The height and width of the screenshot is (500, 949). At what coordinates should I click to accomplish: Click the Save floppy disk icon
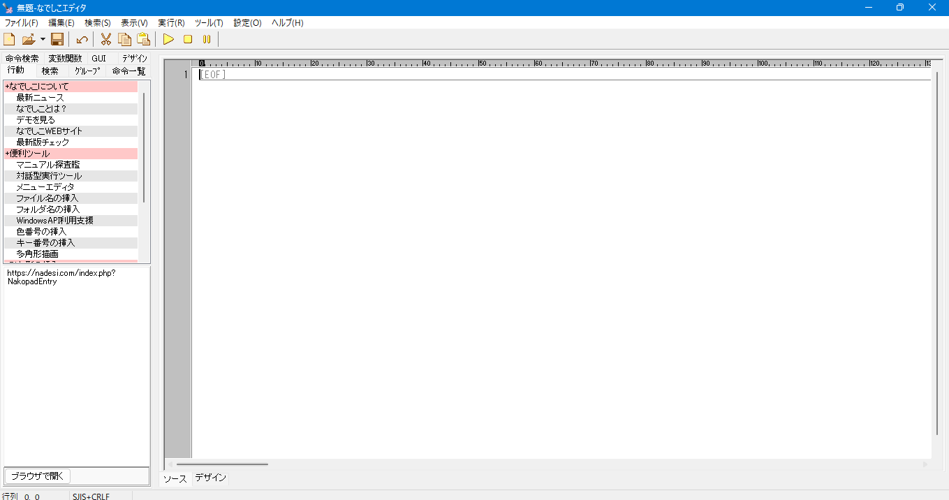(x=57, y=39)
